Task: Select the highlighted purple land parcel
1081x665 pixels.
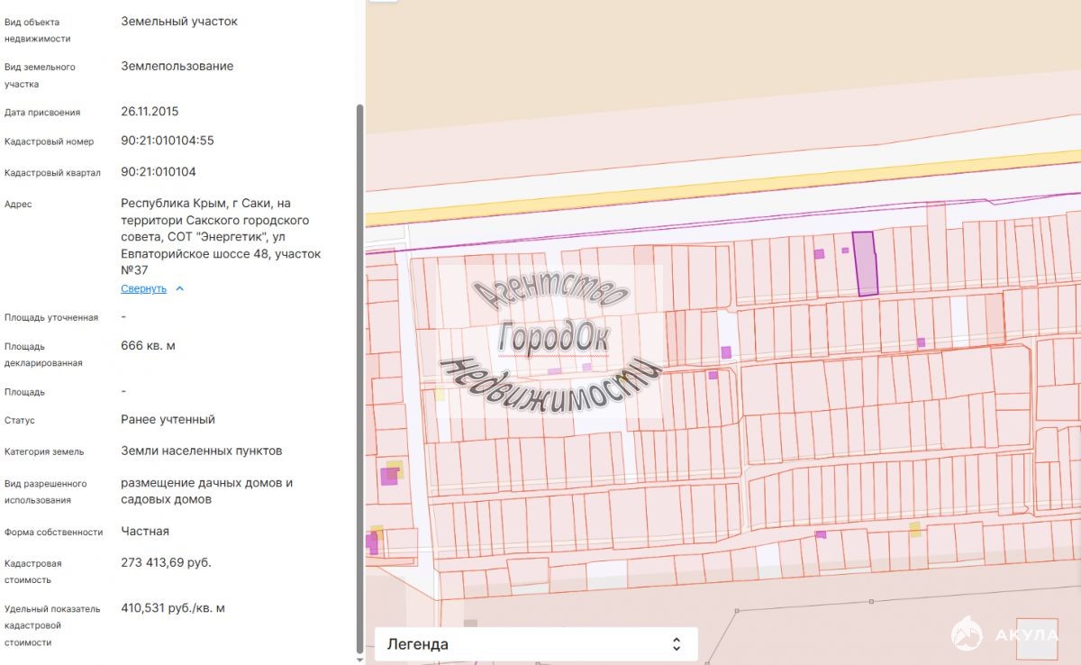Action: tap(865, 263)
